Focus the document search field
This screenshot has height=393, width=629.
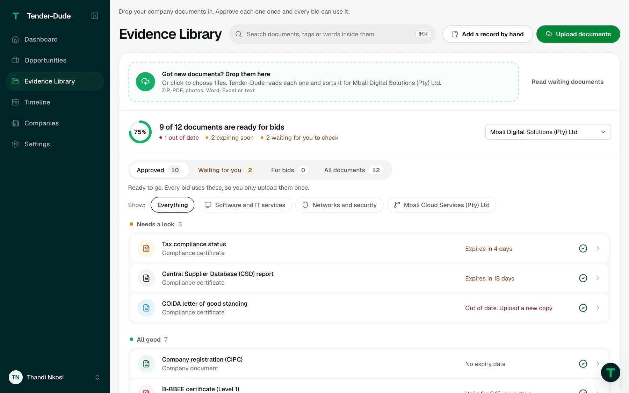[x=332, y=34]
